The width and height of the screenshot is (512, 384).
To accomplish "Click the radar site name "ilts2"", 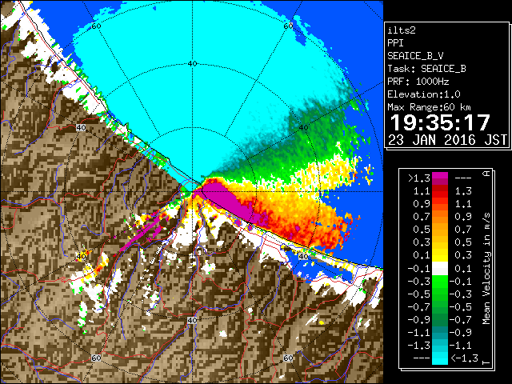I will [402, 30].
